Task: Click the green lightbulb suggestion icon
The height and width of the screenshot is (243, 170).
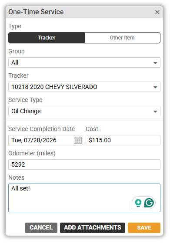Action: point(138,203)
